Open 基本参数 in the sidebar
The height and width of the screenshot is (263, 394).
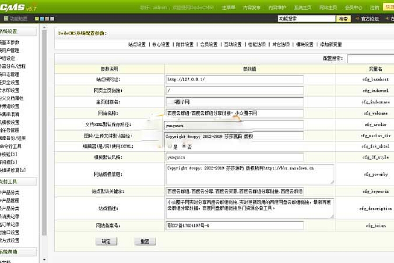click(10, 42)
